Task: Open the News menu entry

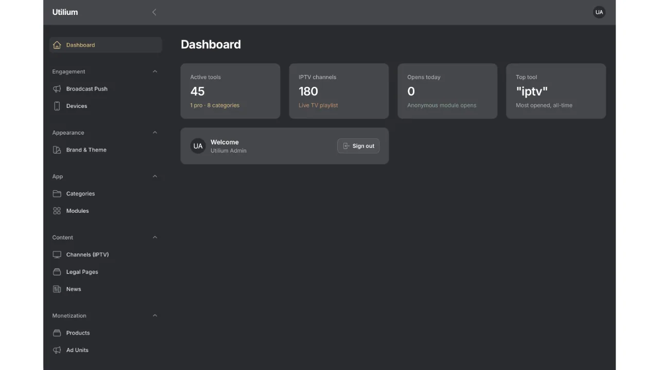Action: point(106,289)
